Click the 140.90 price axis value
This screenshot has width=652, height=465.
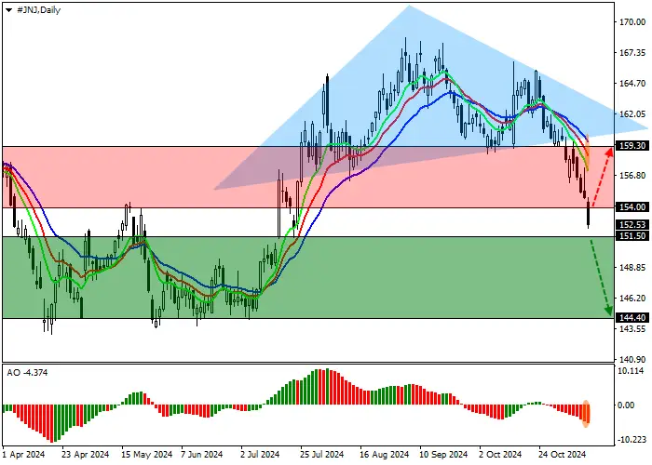click(632, 360)
